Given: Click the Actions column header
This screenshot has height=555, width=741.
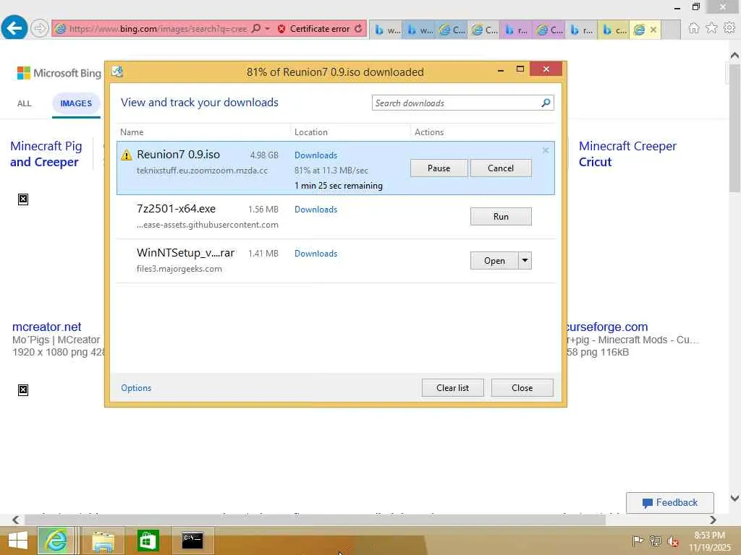Looking at the screenshot, I should pyautogui.click(x=429, y=132).
